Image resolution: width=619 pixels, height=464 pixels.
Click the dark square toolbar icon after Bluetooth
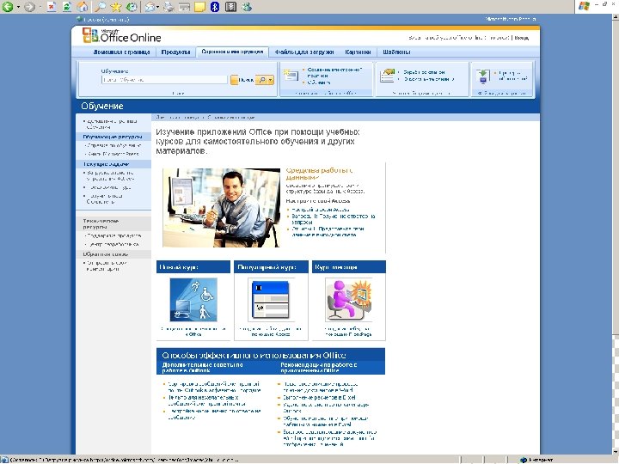tap(230, 6)
